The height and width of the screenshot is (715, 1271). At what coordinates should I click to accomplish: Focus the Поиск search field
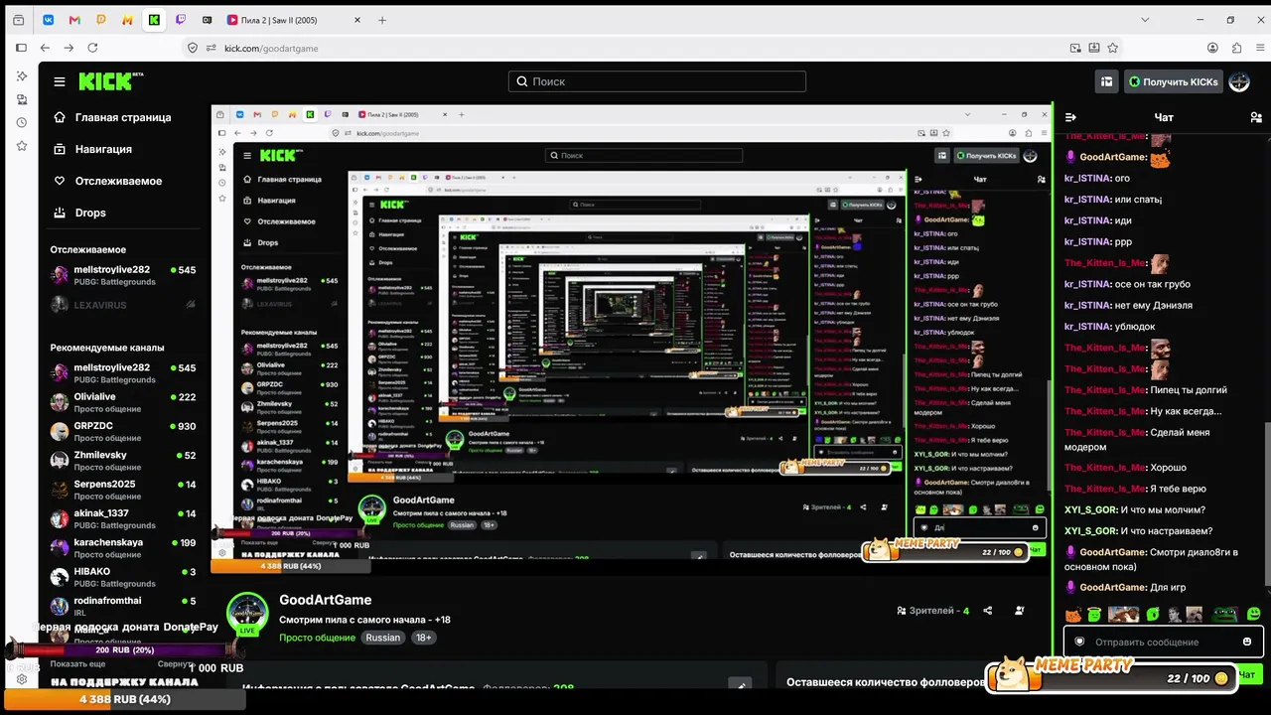coord(657,81)
